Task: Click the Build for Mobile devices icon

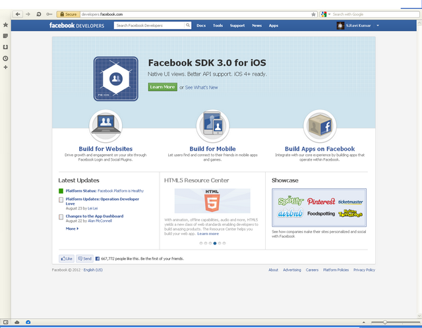Action: point(213,126)
